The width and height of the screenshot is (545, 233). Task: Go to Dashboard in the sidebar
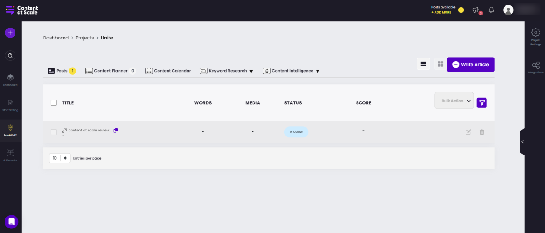pos(10,80)
